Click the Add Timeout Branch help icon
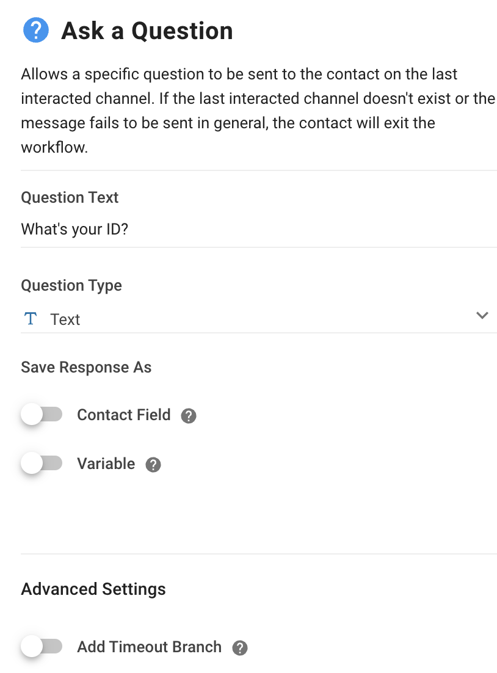The height and width of the screenshot is (673, 497). [240, 648]
